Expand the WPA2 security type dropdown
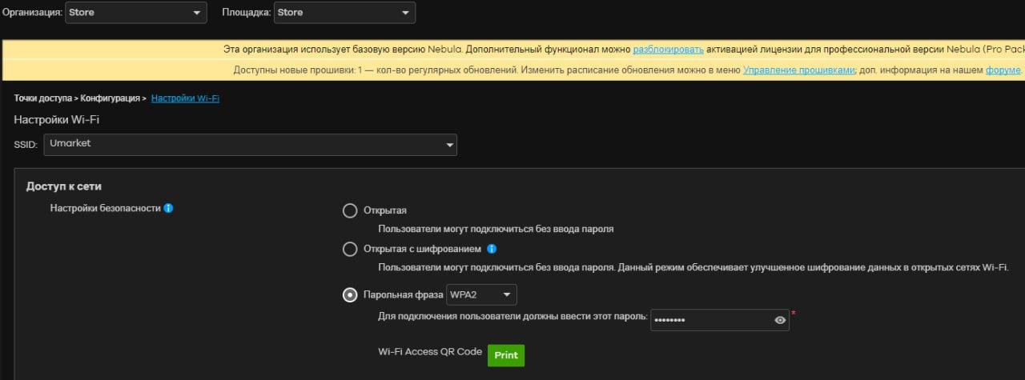 tap(481, 295)
